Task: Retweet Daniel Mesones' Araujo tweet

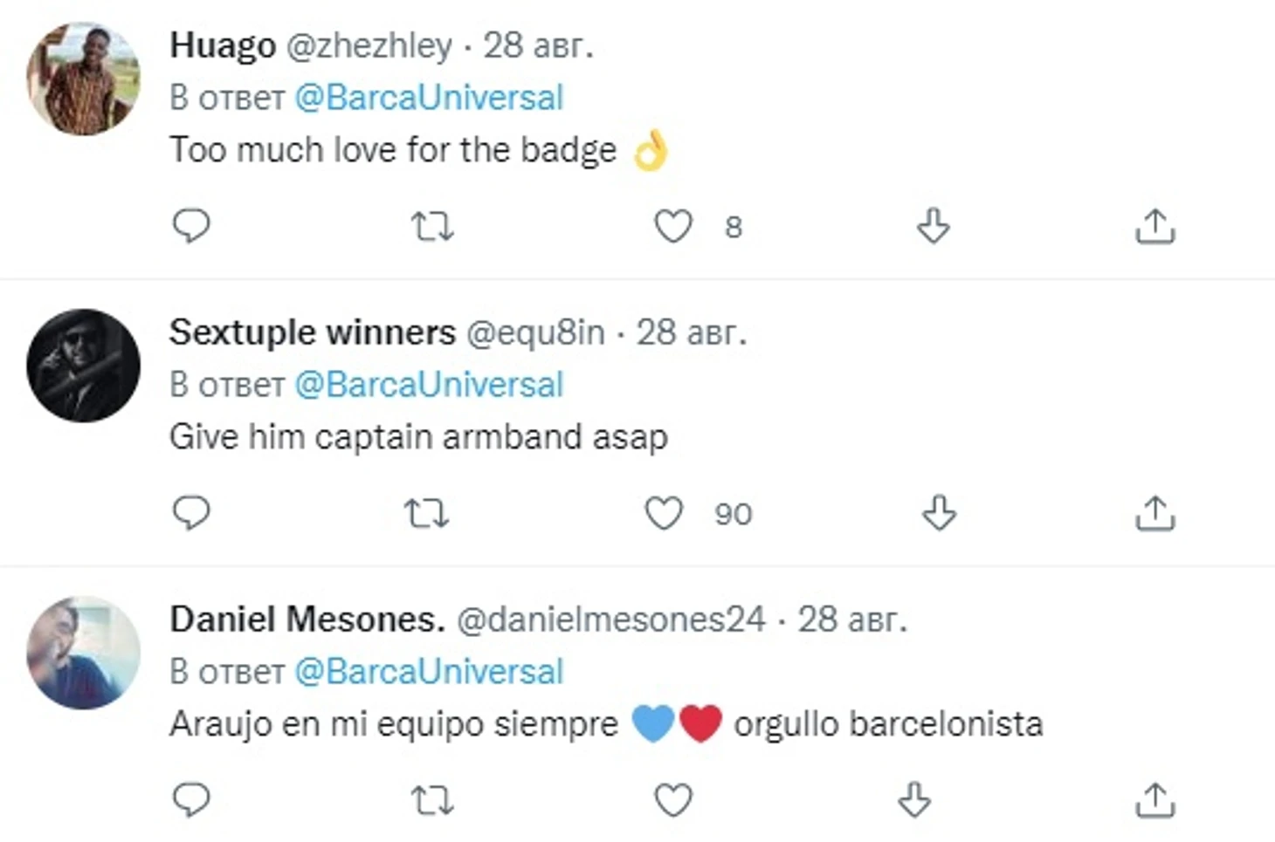Action: [432, 800]
